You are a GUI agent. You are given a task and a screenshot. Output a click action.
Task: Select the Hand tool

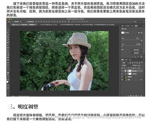pyautogui.click(x=8, y=73)
